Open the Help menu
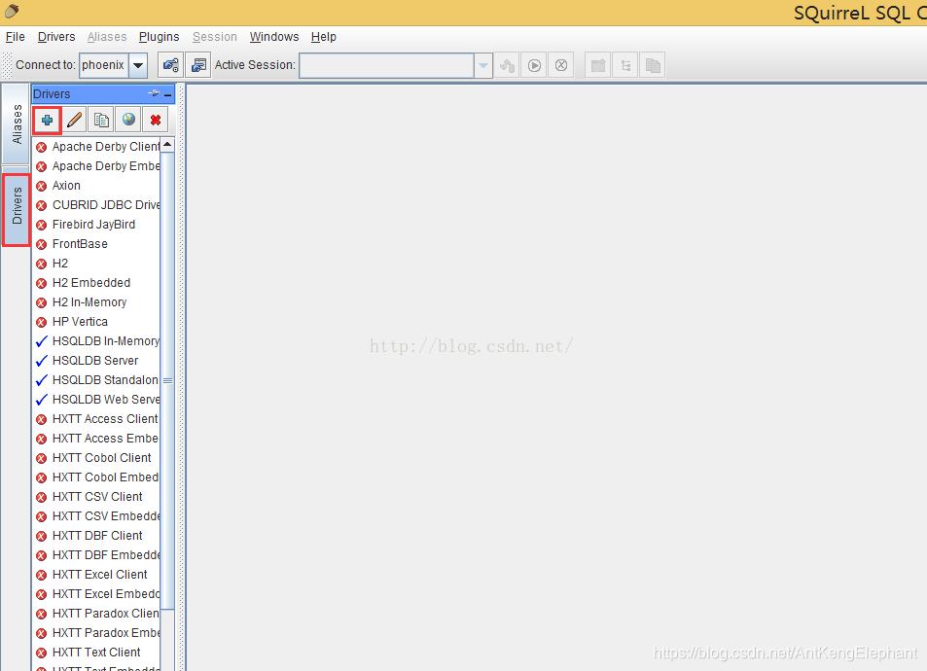Screen dimensions: 927x671 (323, 37)
